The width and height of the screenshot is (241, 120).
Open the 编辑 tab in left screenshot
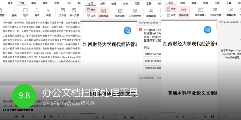tap(33, 3)
